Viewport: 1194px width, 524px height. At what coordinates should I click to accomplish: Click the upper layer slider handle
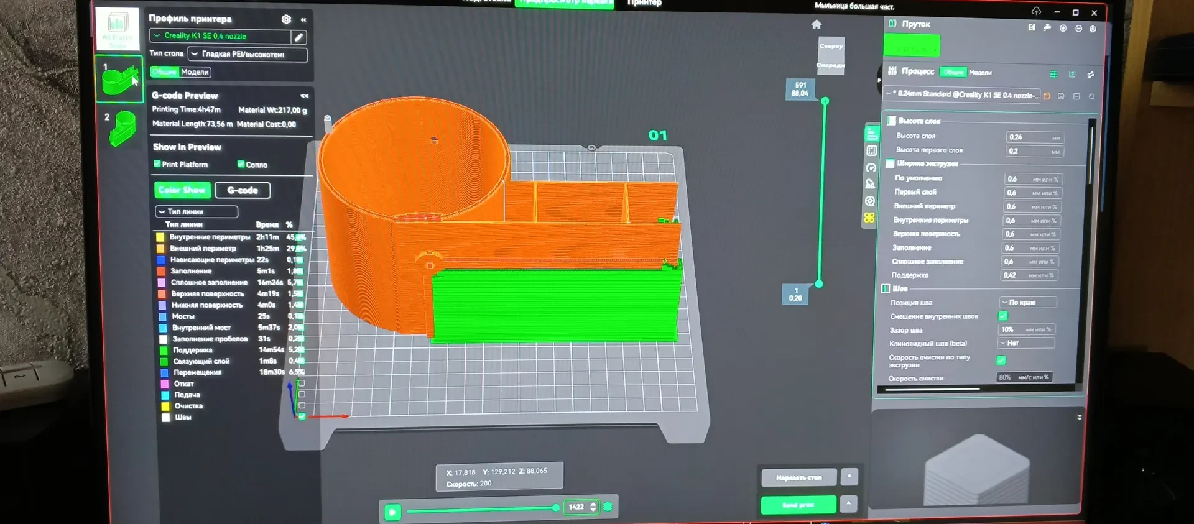point(825,101)
